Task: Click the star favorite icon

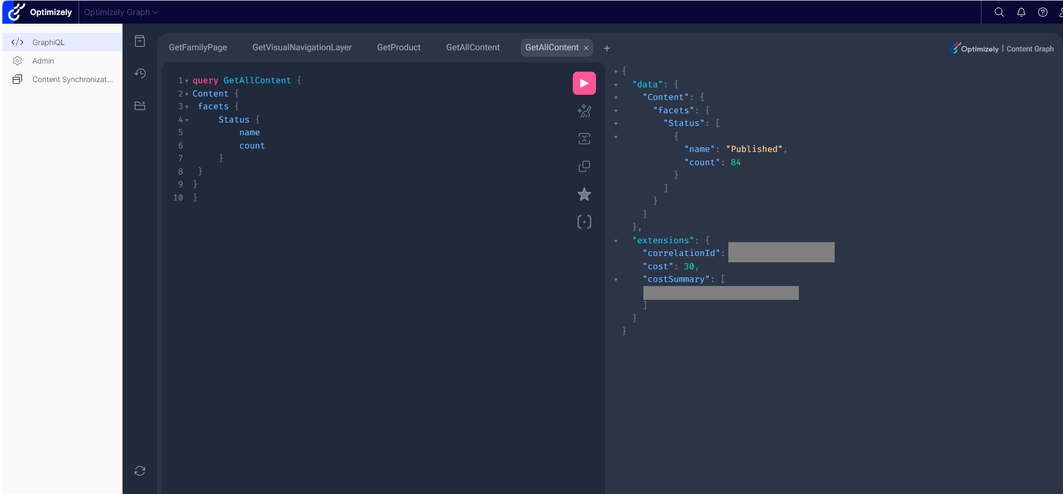Action: pyautogui.click(x=584, y=194)
